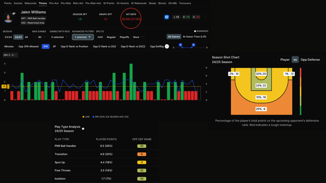Open the Points tab
This screenshot has width=326, height=183.
point(8,3)
